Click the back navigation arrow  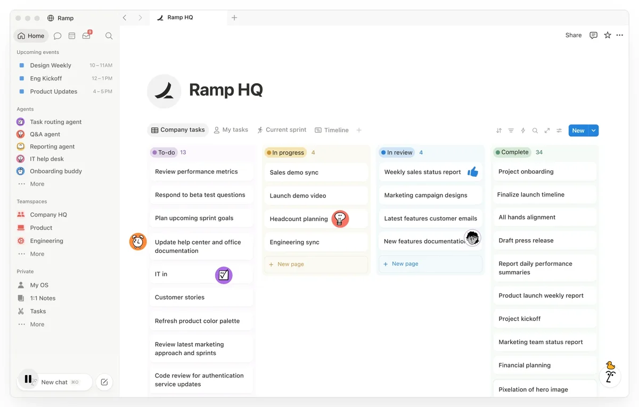125,18
